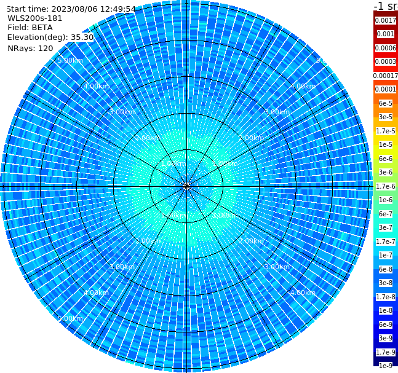Select the 6e-9 colorbar label
Screen dimensions: 398x373
386,324
